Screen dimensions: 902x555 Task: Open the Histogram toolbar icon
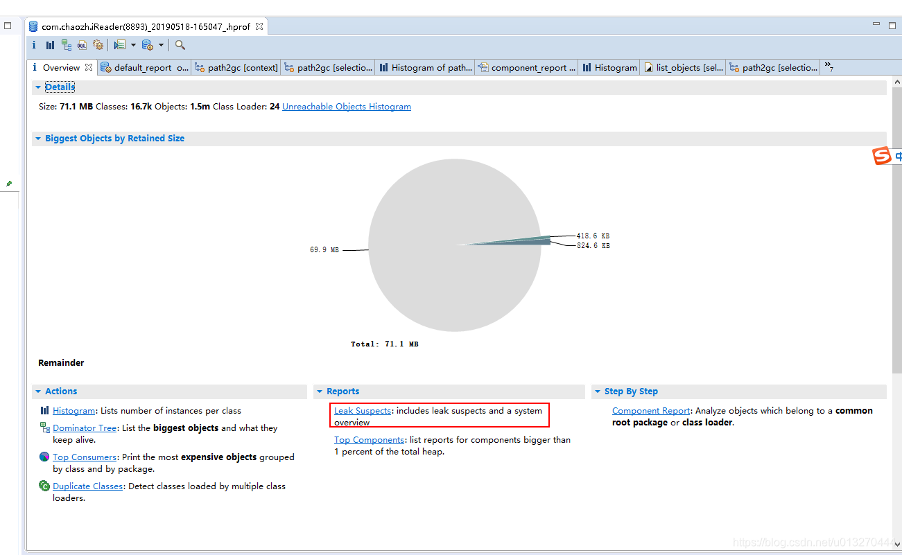[x=50, y=44]
